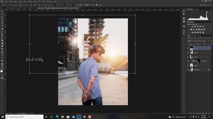This screenshot has height=119, width=213.
Task: Add a Hue/Saturation adjustment
Action: coord(191,29)
